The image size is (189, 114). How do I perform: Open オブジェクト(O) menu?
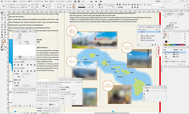coord(39,1)
